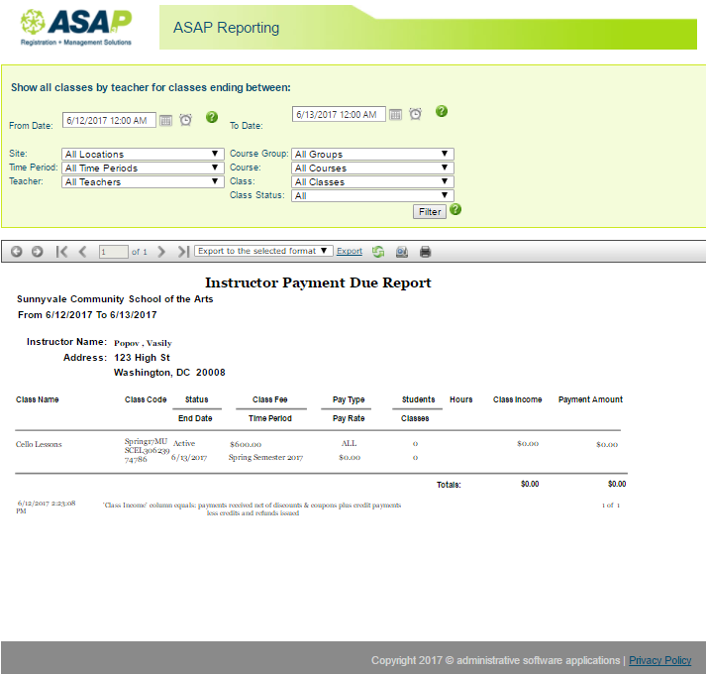Print the report with the printer icon
The height and width of the screenshot is (675, 706).
pos(426,252)
